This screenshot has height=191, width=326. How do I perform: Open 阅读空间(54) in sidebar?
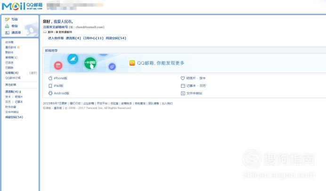[x=14, y=117]
